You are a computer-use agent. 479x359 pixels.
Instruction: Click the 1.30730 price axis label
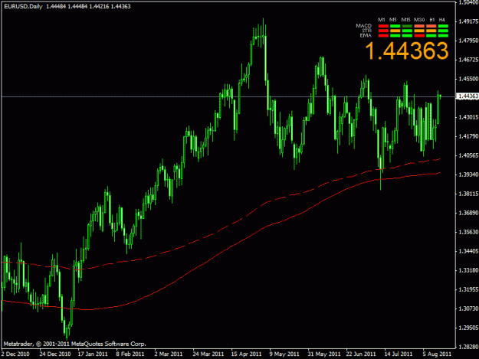tap(468, 308)
